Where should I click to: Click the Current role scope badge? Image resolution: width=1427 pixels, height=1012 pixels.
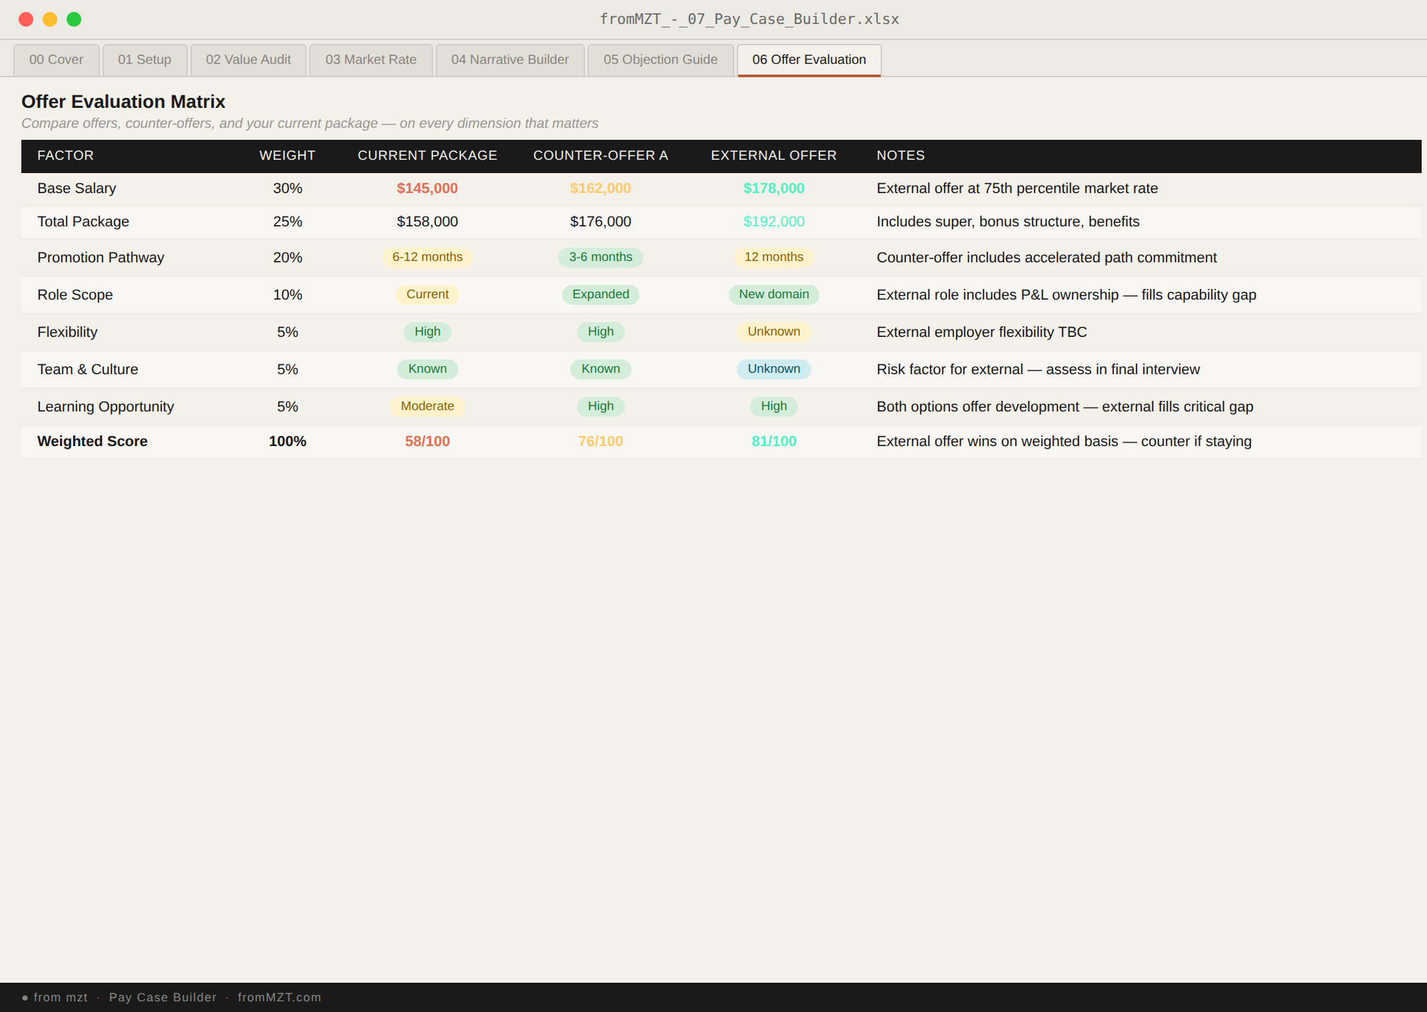(428, 294)
